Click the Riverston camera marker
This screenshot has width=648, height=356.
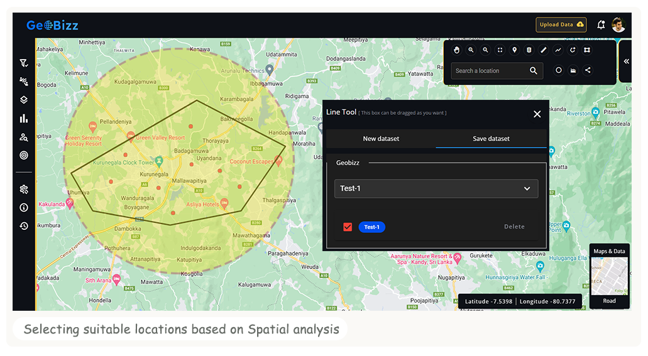[x=595, y=112]
